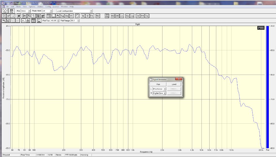Click the Right channel plot title
Image resolution: width=276 pixels, height=157 pixels.
click(138, 24)
